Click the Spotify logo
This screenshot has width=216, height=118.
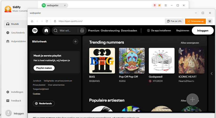(35, 30)
